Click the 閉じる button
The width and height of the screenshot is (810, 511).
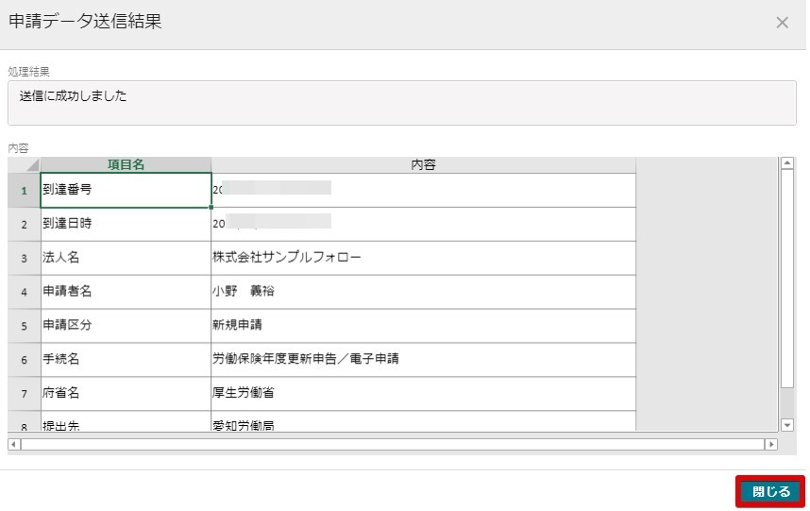(x=770, y=491)
